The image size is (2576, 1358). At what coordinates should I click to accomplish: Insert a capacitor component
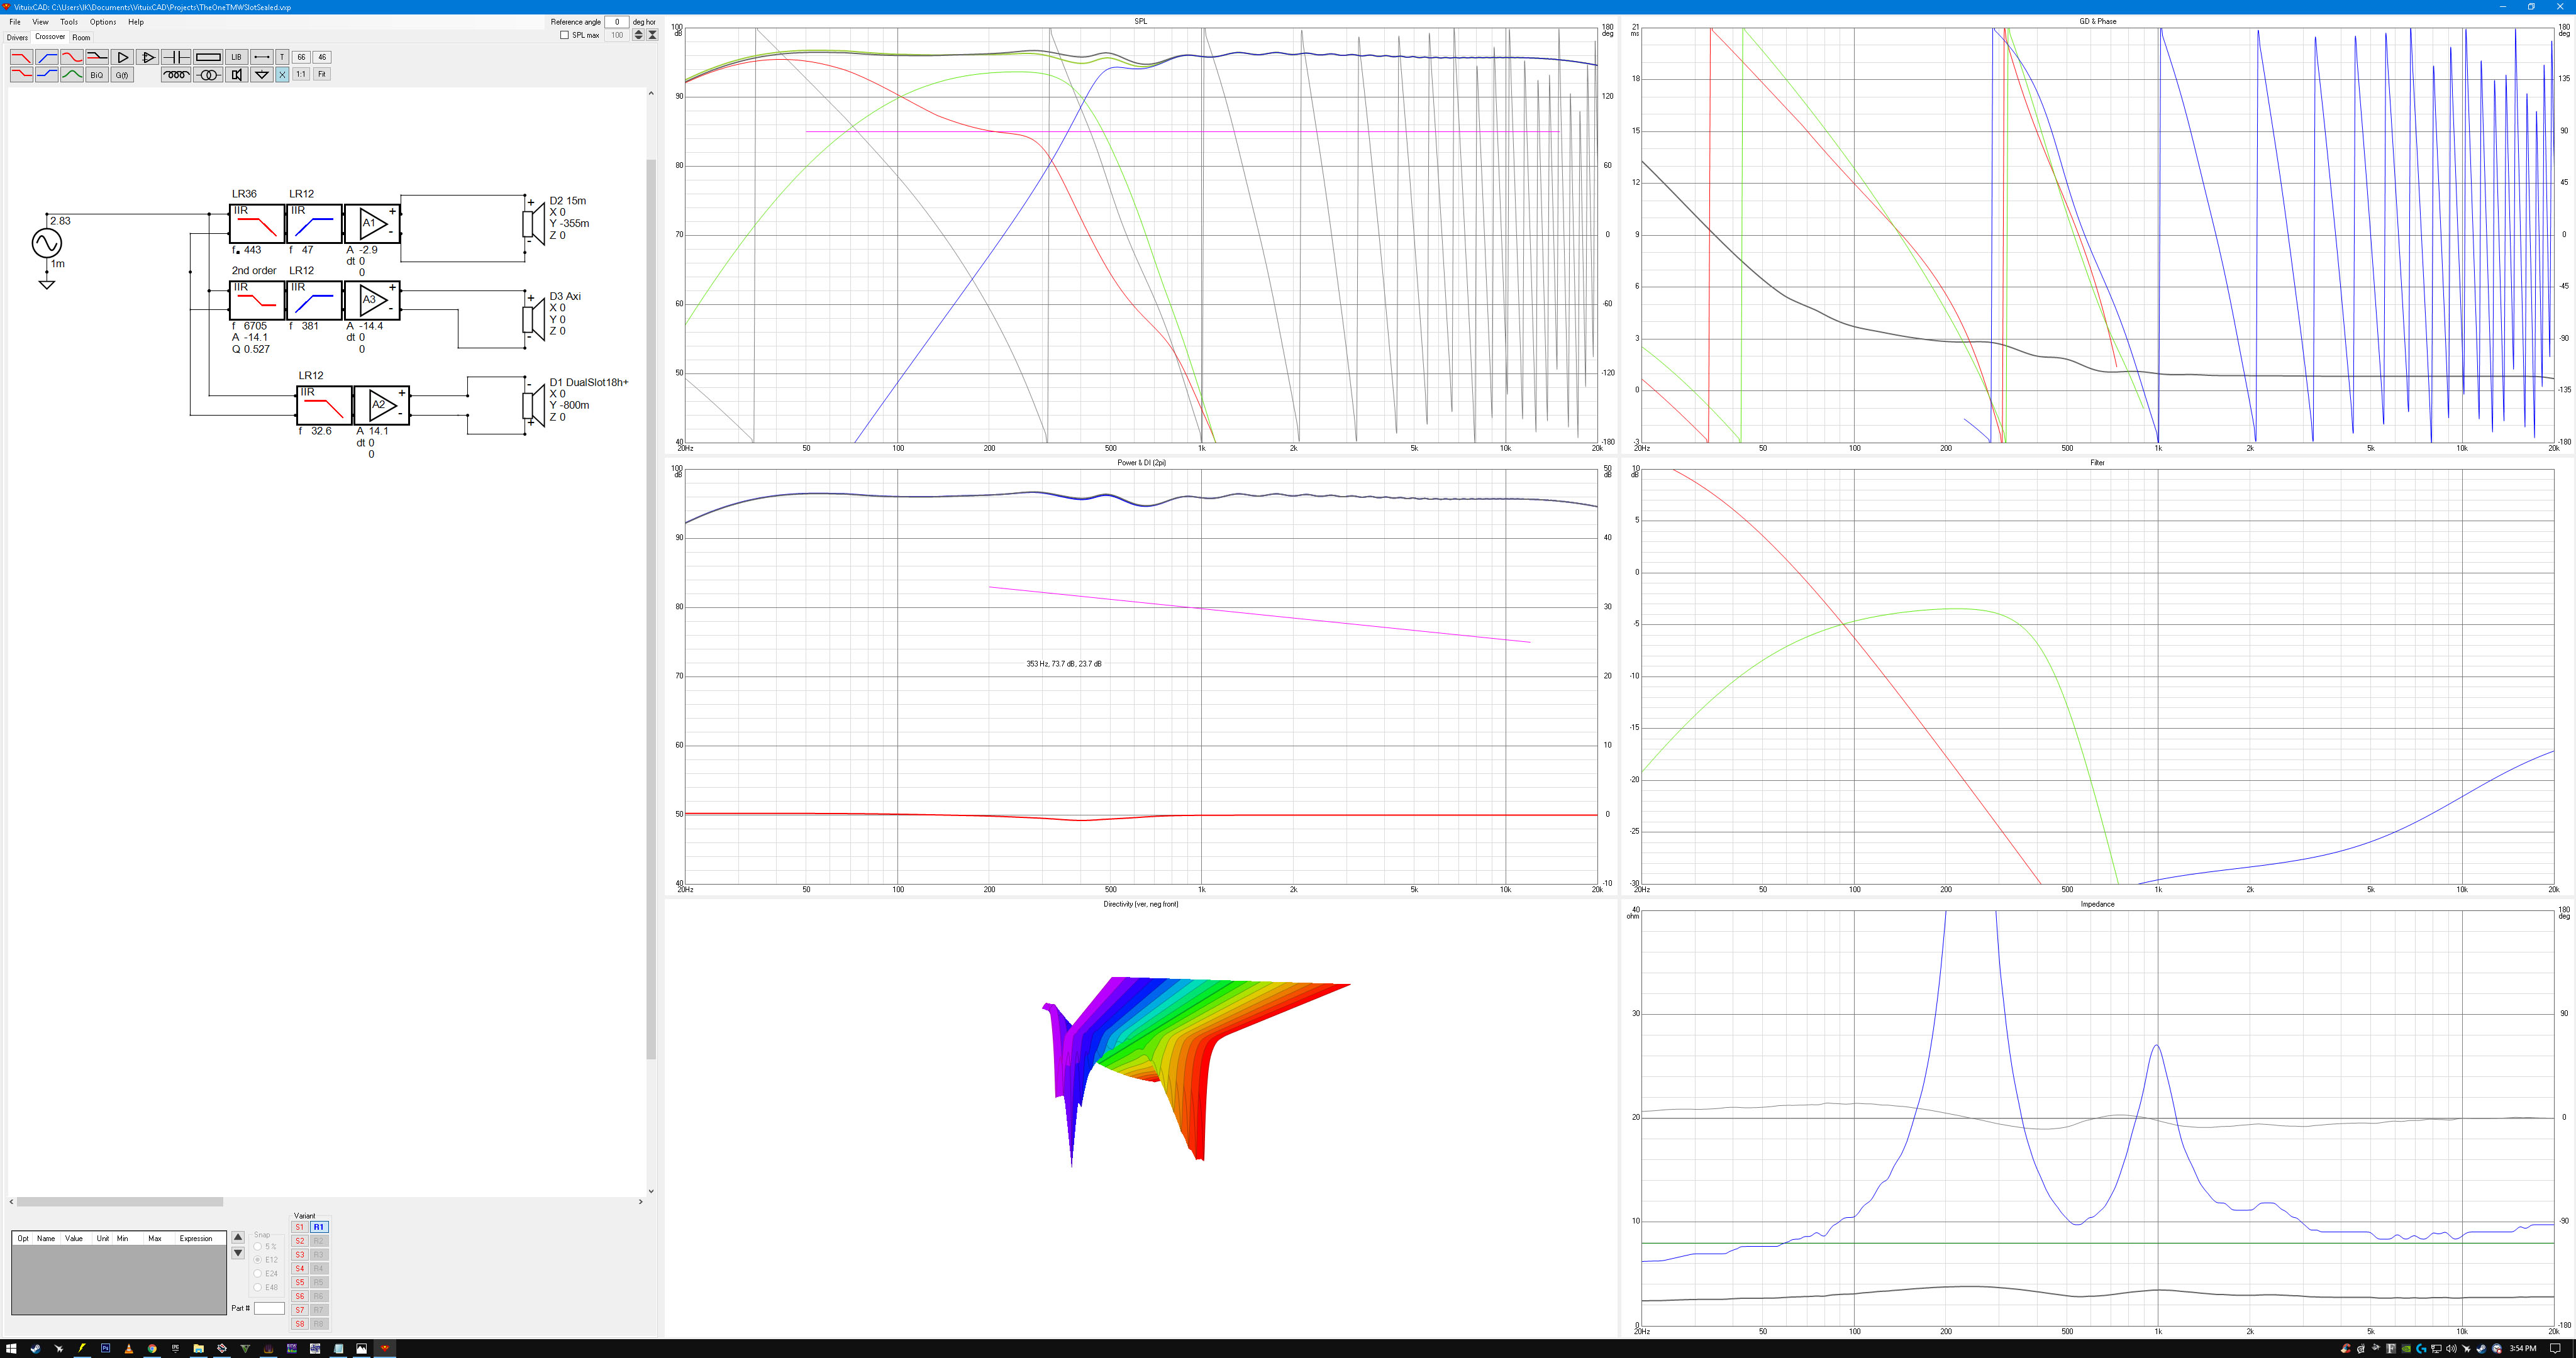coord(176,57)
